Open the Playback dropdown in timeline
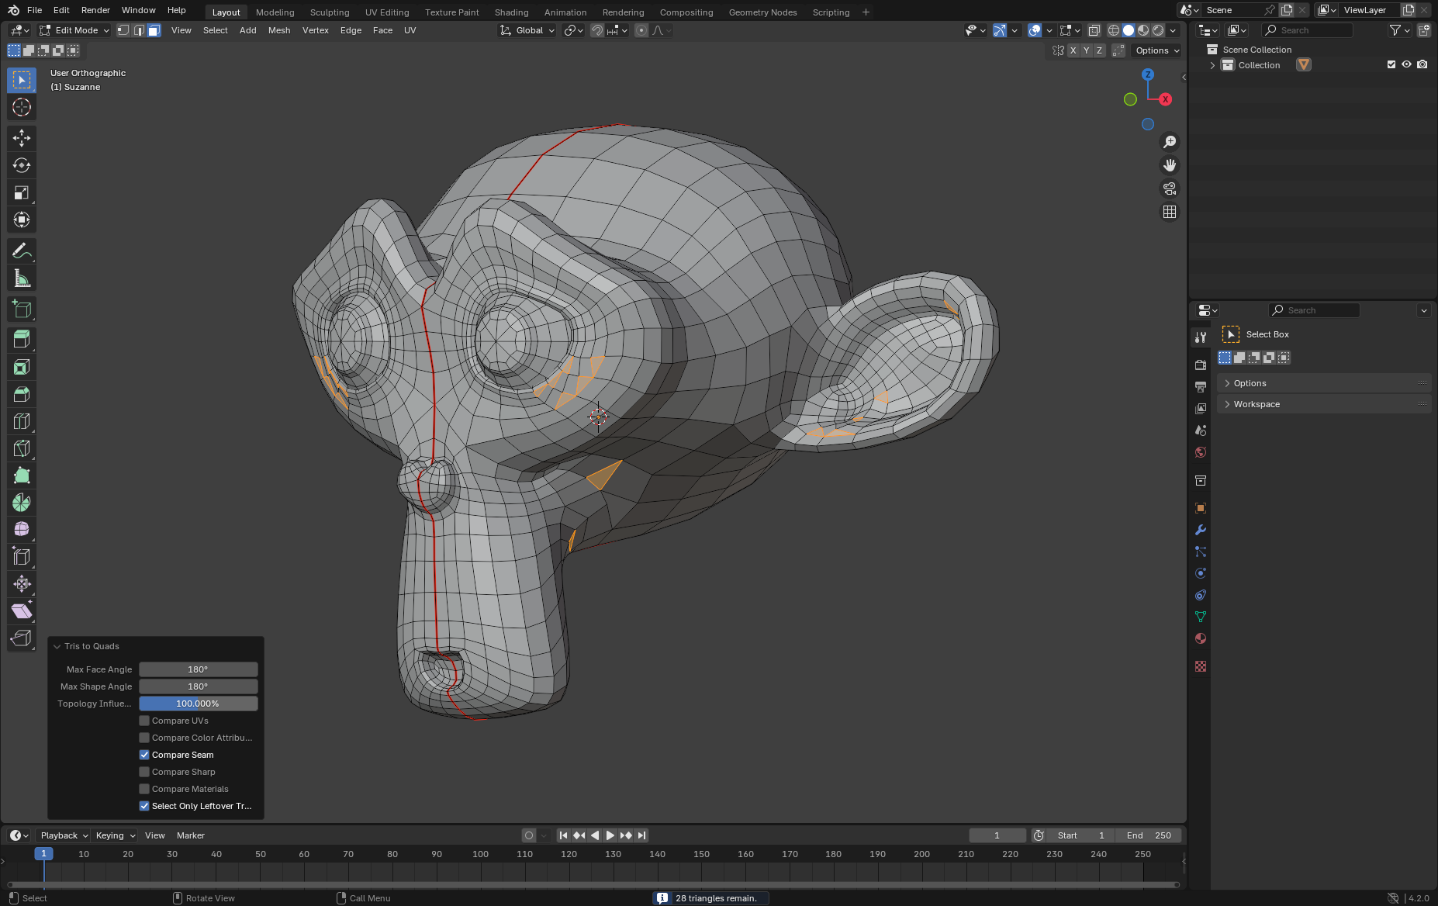 [64, 835]
